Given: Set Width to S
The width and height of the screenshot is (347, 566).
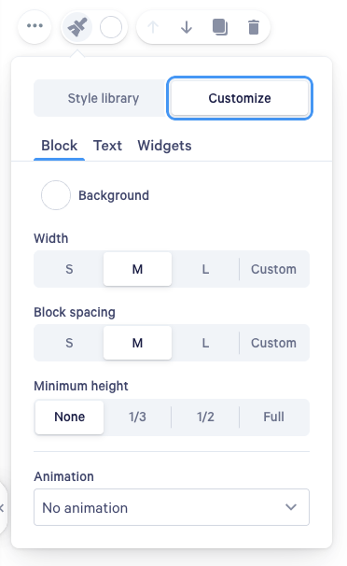Looking at the screenshot, I should [69, 269].
